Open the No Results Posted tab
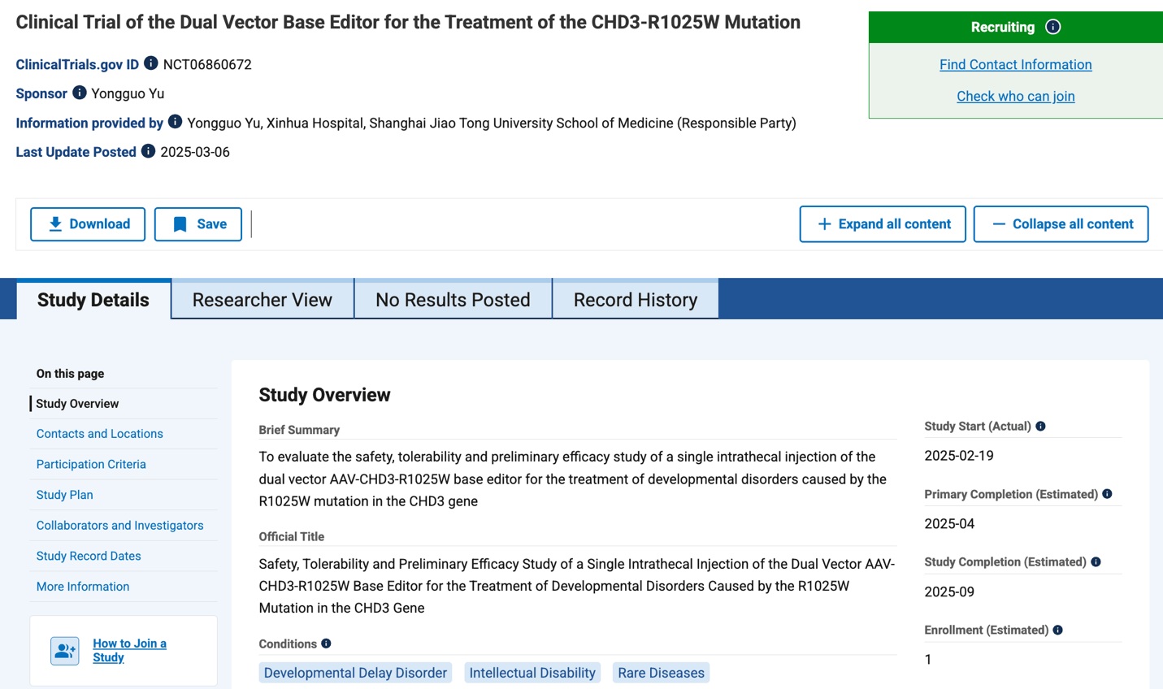Screen dimensions: 1163x689 (453, 300)
